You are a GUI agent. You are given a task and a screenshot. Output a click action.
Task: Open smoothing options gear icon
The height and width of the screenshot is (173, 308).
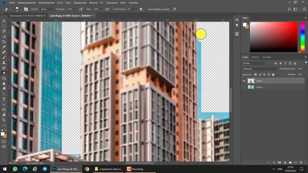[x=141, y=9]
